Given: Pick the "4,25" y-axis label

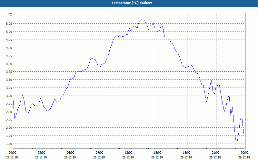Looking at the screenshot, I should coord(9,56).
